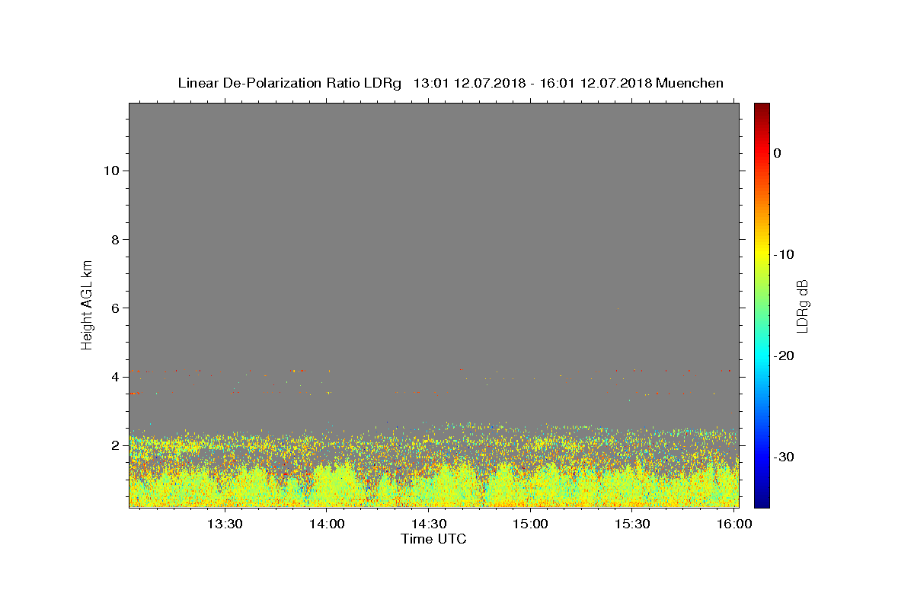Click the colorbar value -30 label

click(784, 457)
